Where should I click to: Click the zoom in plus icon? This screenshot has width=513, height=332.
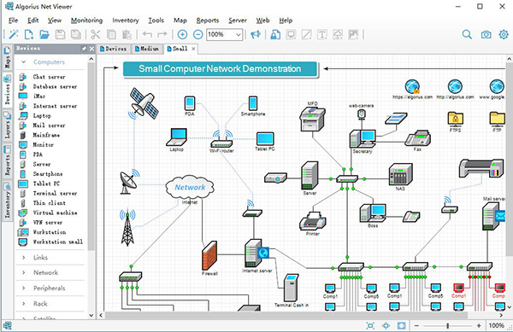[x=182, y=34]
